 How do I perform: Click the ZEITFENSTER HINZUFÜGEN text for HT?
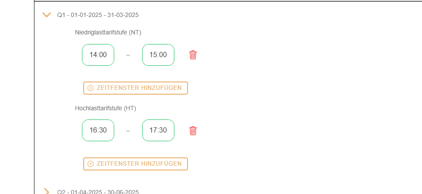139,164
